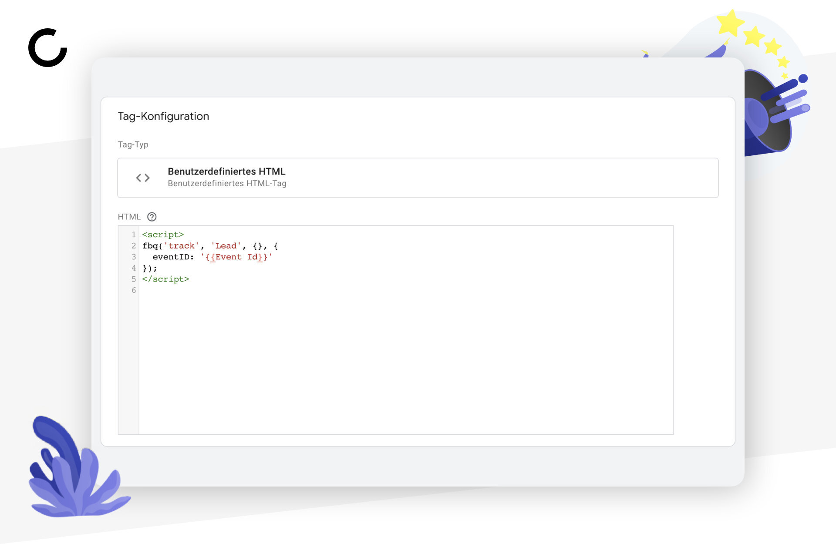Image resolution: width=836 pixels, height=544 pixels.
Task: Click line number 5 in the gutter
Action: point(134,279)
